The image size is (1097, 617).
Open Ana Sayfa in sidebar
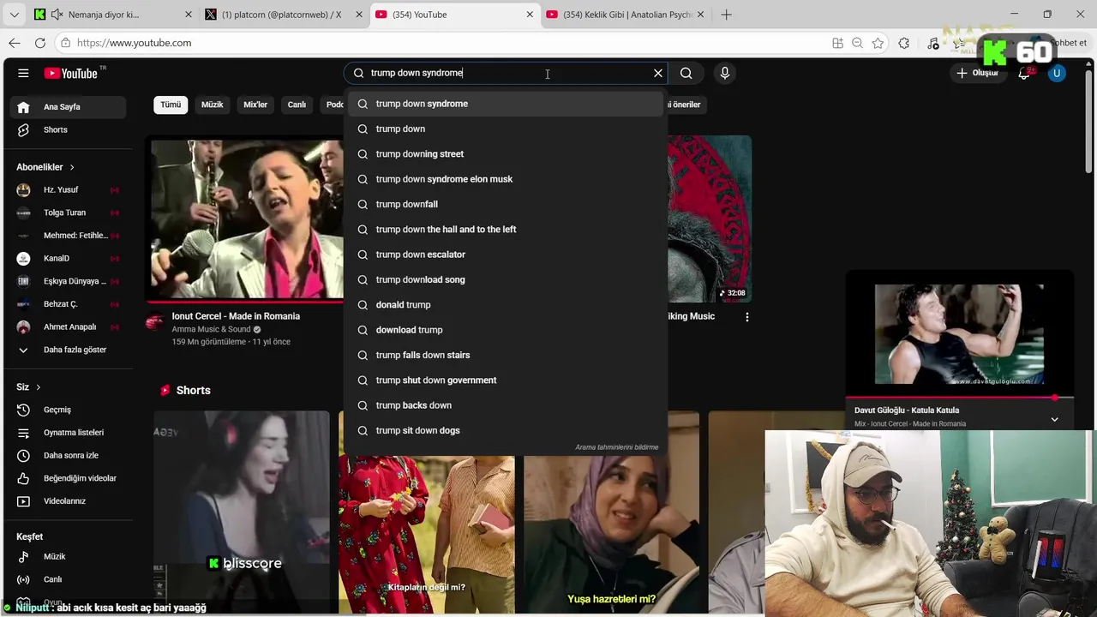[69, 107]
